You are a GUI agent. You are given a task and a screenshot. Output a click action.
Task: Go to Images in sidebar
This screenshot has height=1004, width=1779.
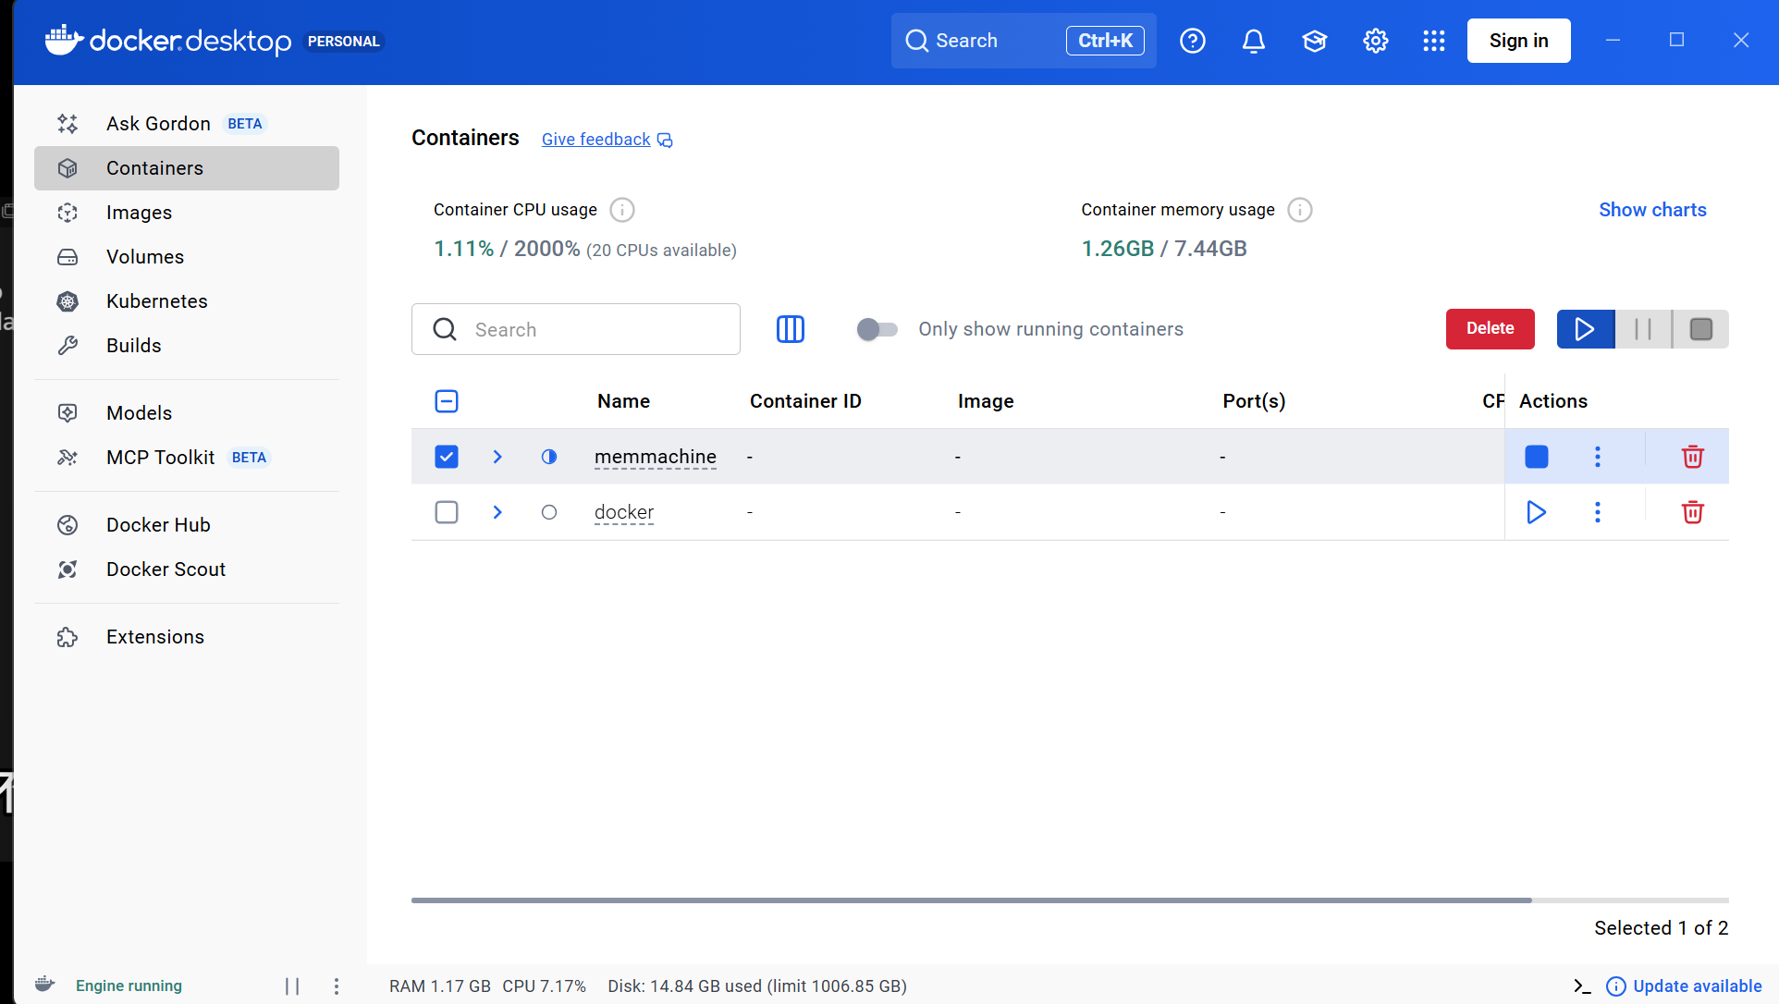(x=139, y=213)
